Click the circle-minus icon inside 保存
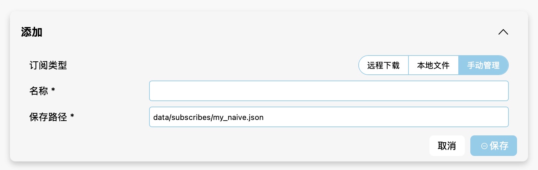This screenshot has height=170, width=538. 484,146
